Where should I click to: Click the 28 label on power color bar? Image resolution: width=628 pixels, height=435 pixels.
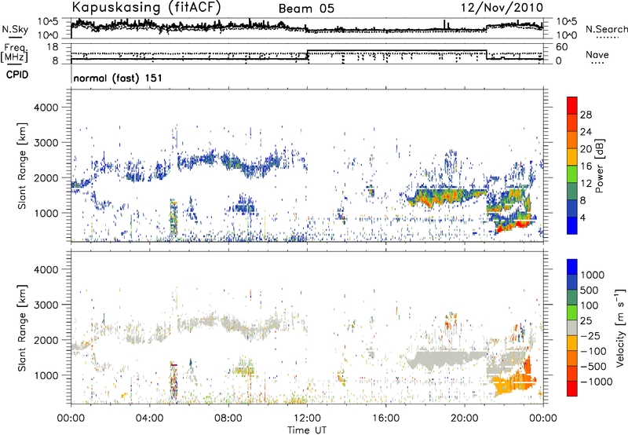pos(586,115)
